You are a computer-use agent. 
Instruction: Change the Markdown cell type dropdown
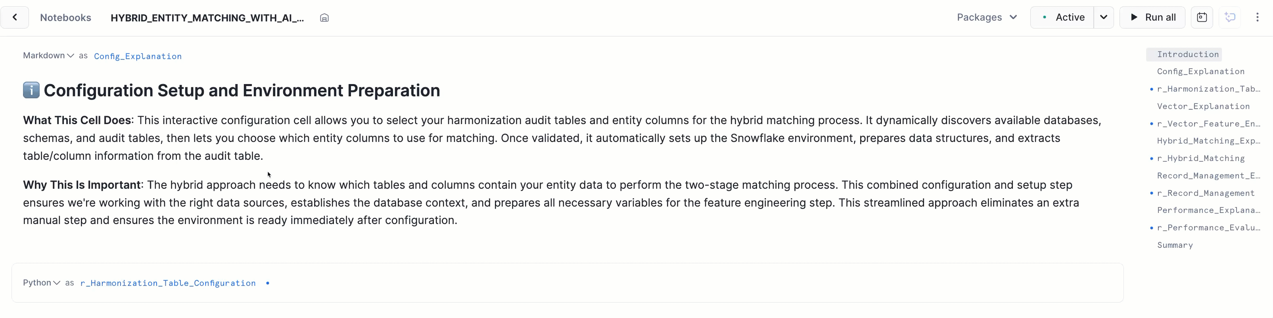point(48,55)
